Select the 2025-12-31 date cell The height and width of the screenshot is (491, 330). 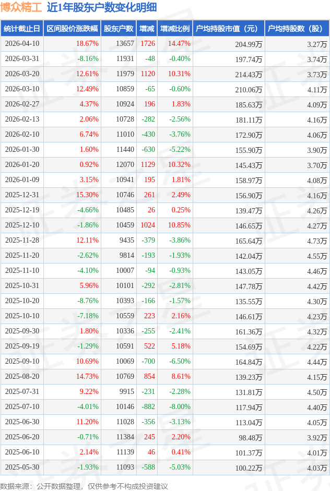coord(22,195)
